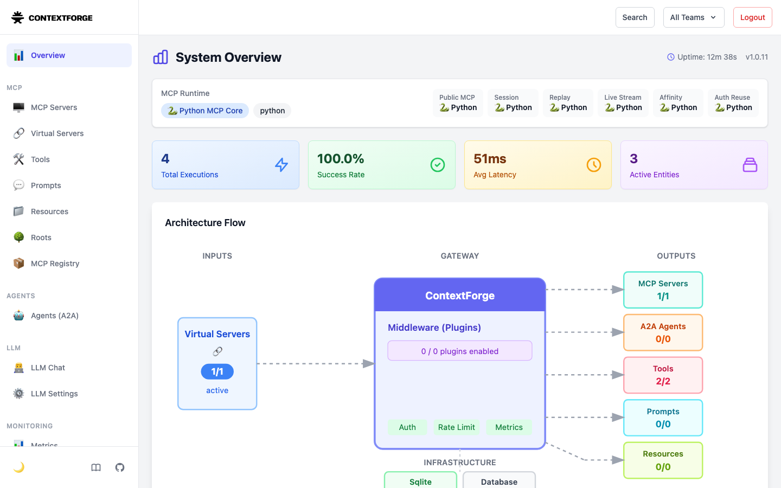
Task: Go to MCP Servers in sidebar
Action: (x=69, y=107)
